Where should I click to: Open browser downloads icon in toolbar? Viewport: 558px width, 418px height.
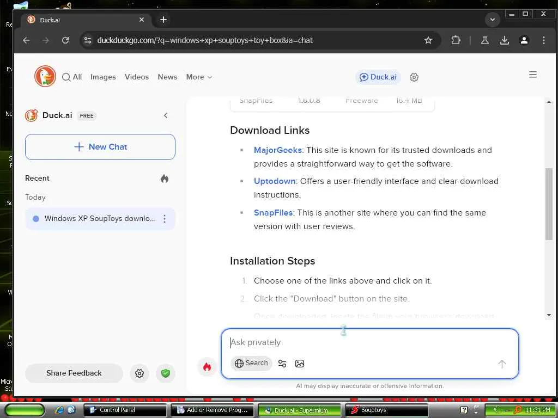pos(504,40)
